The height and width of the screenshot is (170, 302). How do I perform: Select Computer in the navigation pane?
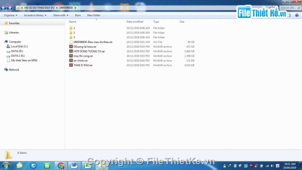point(15,42)
